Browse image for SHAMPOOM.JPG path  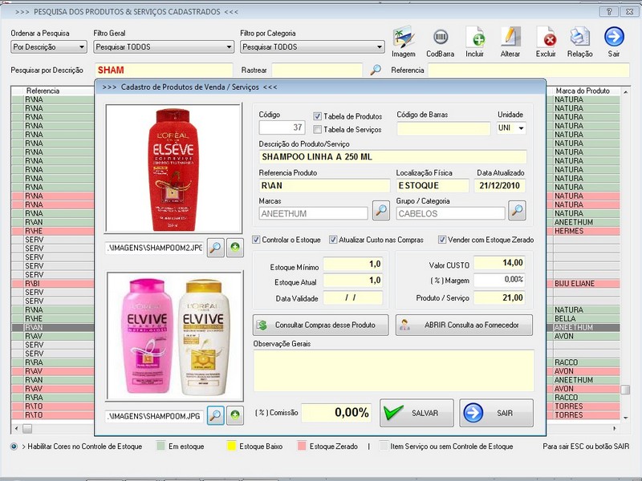(215, 415)
